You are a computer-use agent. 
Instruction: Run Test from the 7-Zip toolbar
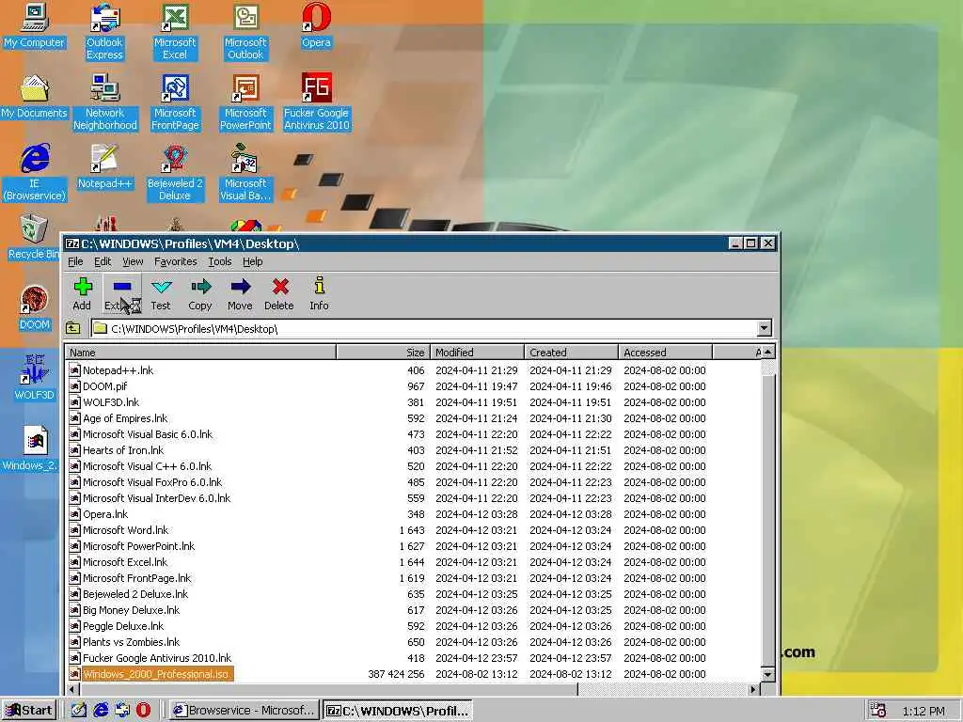161,294
